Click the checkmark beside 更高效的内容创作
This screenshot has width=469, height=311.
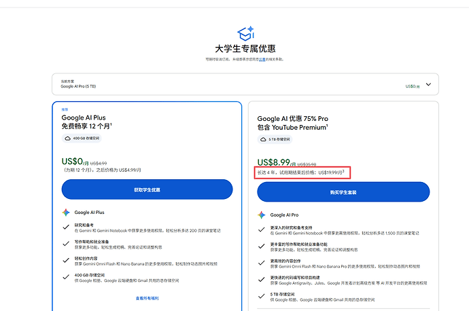coord(262,263)
